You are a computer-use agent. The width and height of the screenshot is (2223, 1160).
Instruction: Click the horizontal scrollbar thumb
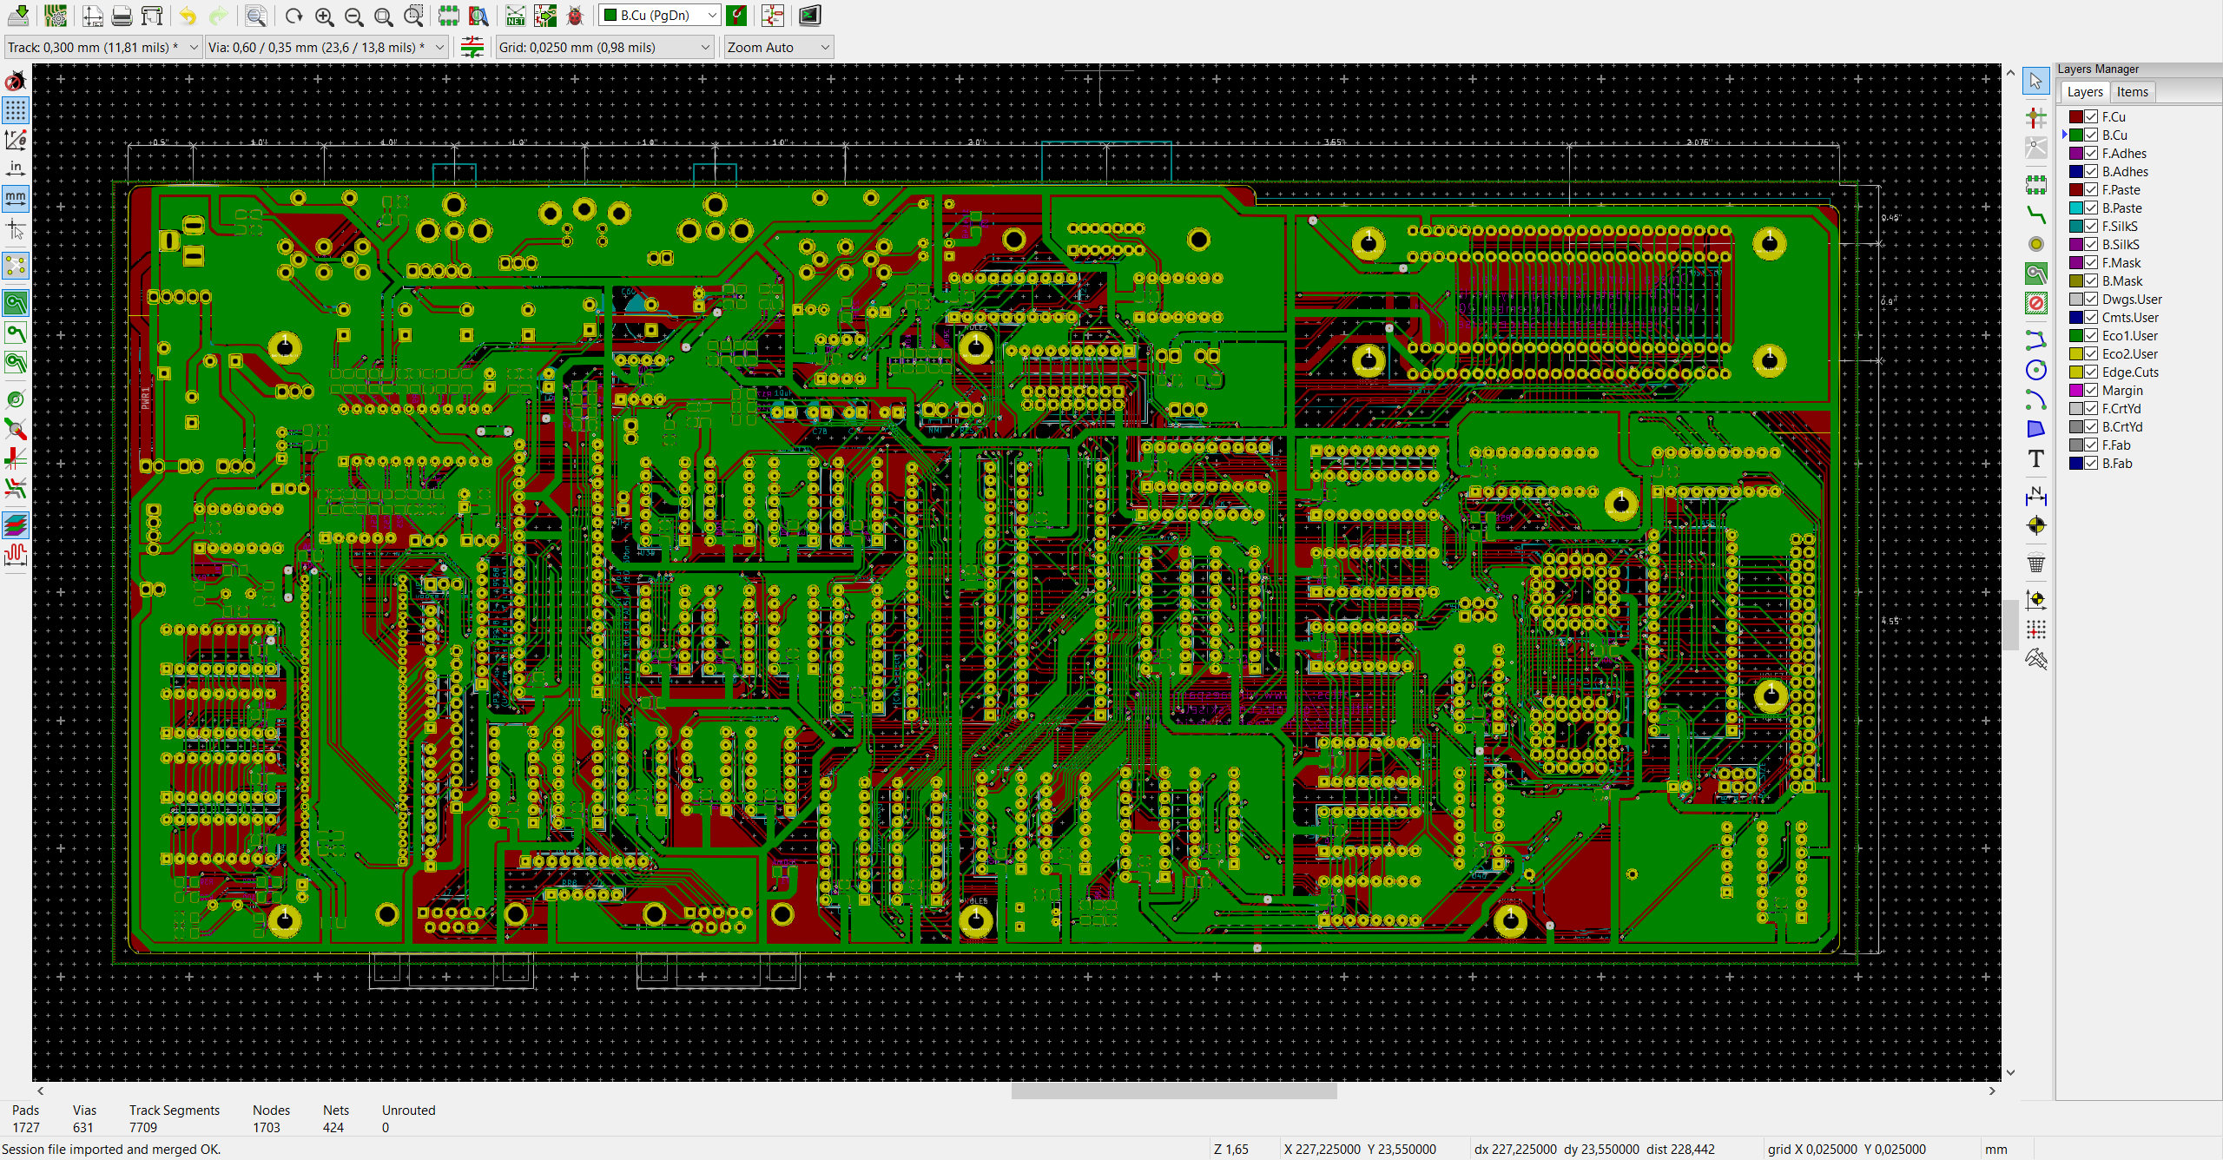point(1173,1091)
